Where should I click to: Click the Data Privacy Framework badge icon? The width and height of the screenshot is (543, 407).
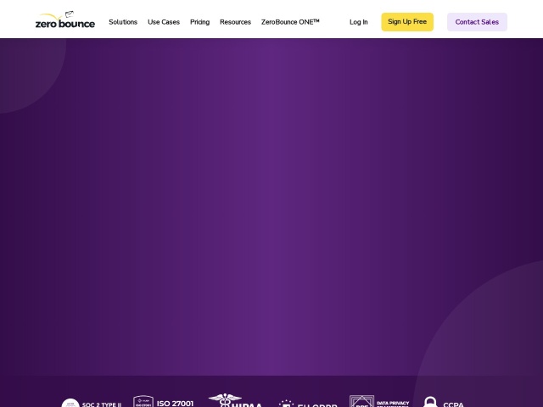[361, 401]
